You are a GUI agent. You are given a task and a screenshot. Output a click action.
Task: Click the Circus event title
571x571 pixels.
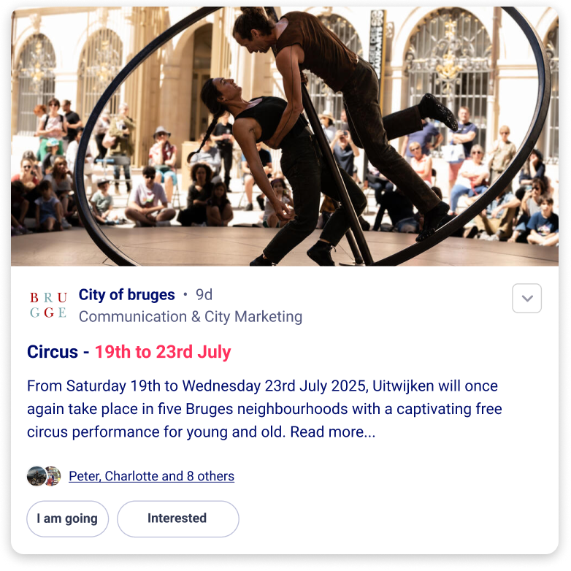[53, 352]
